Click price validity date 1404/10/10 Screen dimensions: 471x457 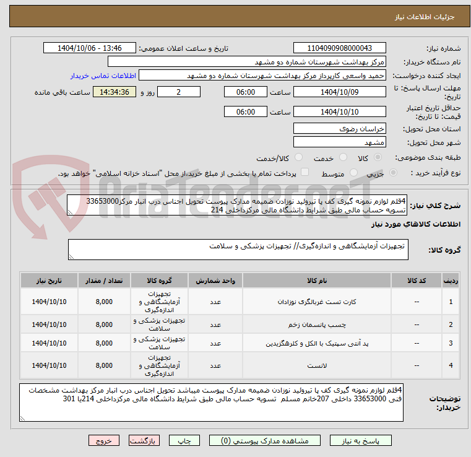coord(339,111)
